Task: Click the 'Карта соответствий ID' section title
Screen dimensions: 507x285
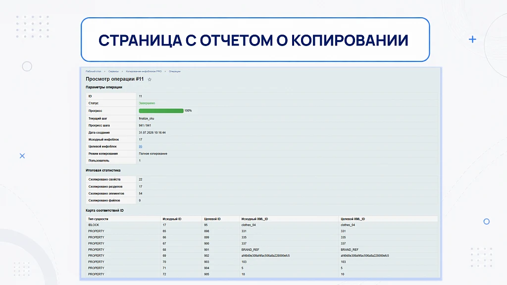Action: (x=104, y=210)
